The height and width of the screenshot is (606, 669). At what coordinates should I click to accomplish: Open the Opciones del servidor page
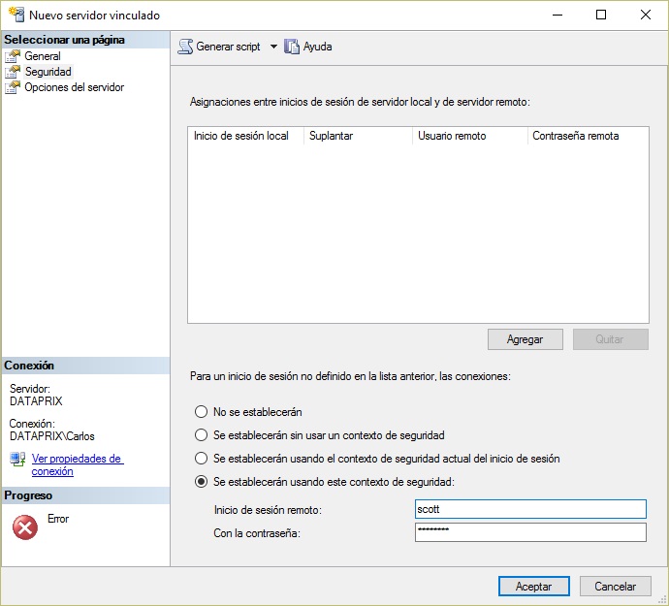click(75, 87)
